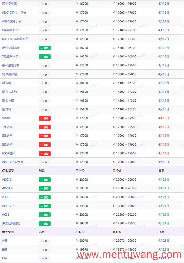Open the B棒 aluminum rod link
184x263 pixels.
coord(4,249)
